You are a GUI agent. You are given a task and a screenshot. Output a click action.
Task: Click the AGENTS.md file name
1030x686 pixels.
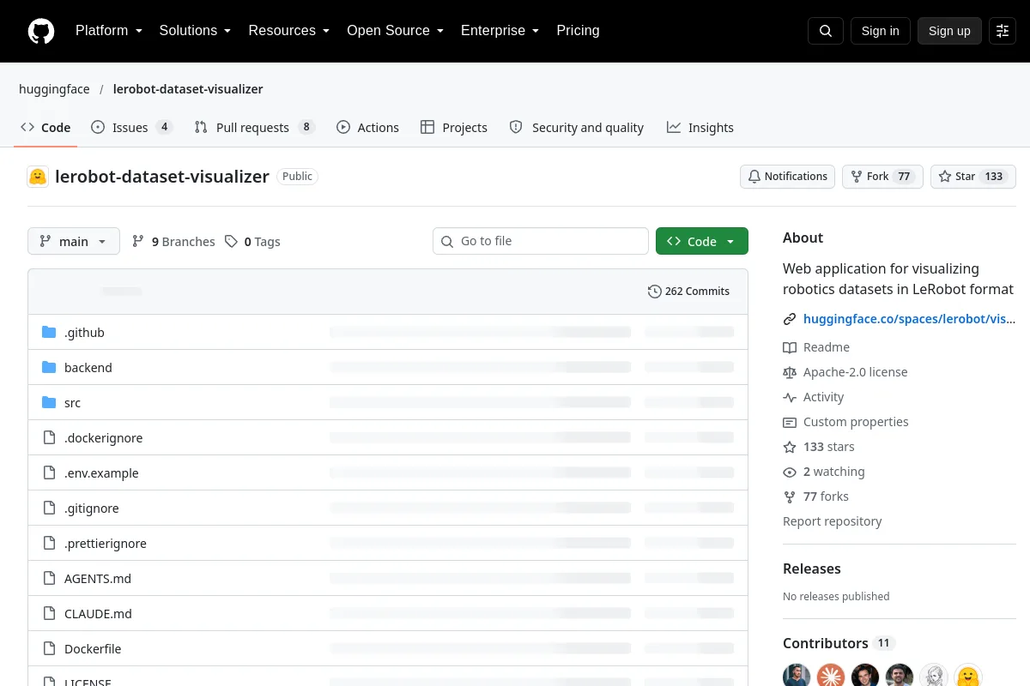click(98, 579)
